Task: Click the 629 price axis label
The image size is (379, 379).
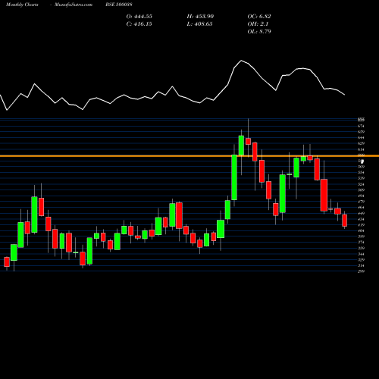Action: point(361,143)
